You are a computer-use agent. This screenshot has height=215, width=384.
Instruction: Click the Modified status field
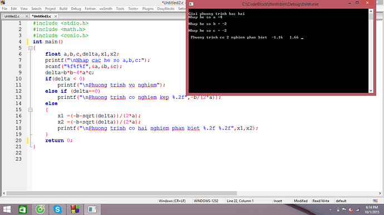click(301, 201)
